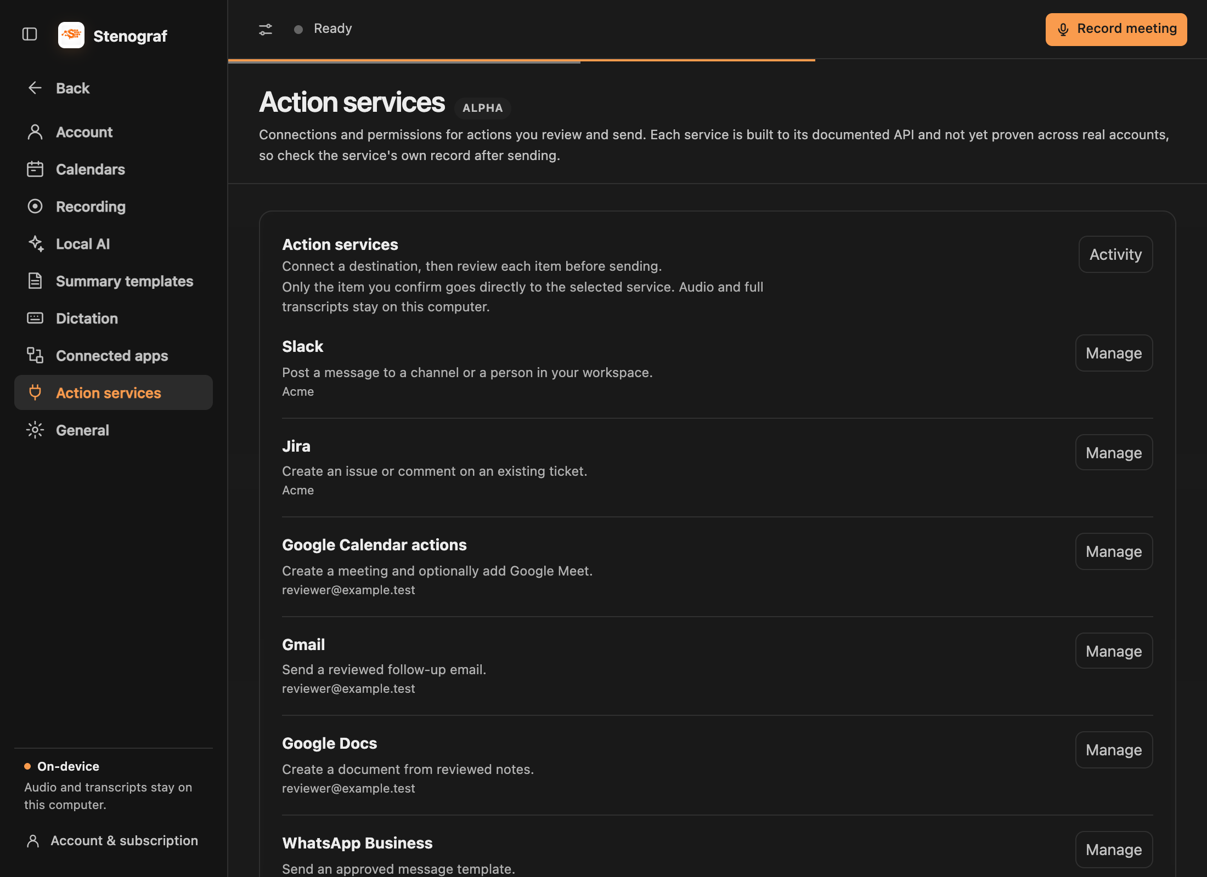Click the Summary templates document icon

click(35, 281)
